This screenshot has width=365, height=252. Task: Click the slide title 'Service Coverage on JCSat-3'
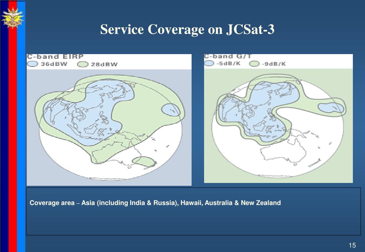point(187,30)
